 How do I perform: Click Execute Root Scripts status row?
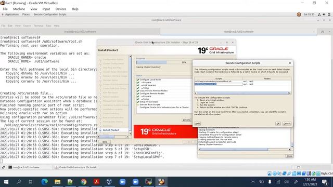[150, 104]
